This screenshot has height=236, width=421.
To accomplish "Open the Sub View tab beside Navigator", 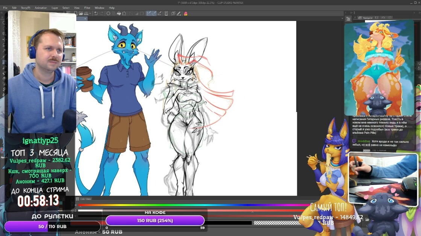I will [377, 18].
